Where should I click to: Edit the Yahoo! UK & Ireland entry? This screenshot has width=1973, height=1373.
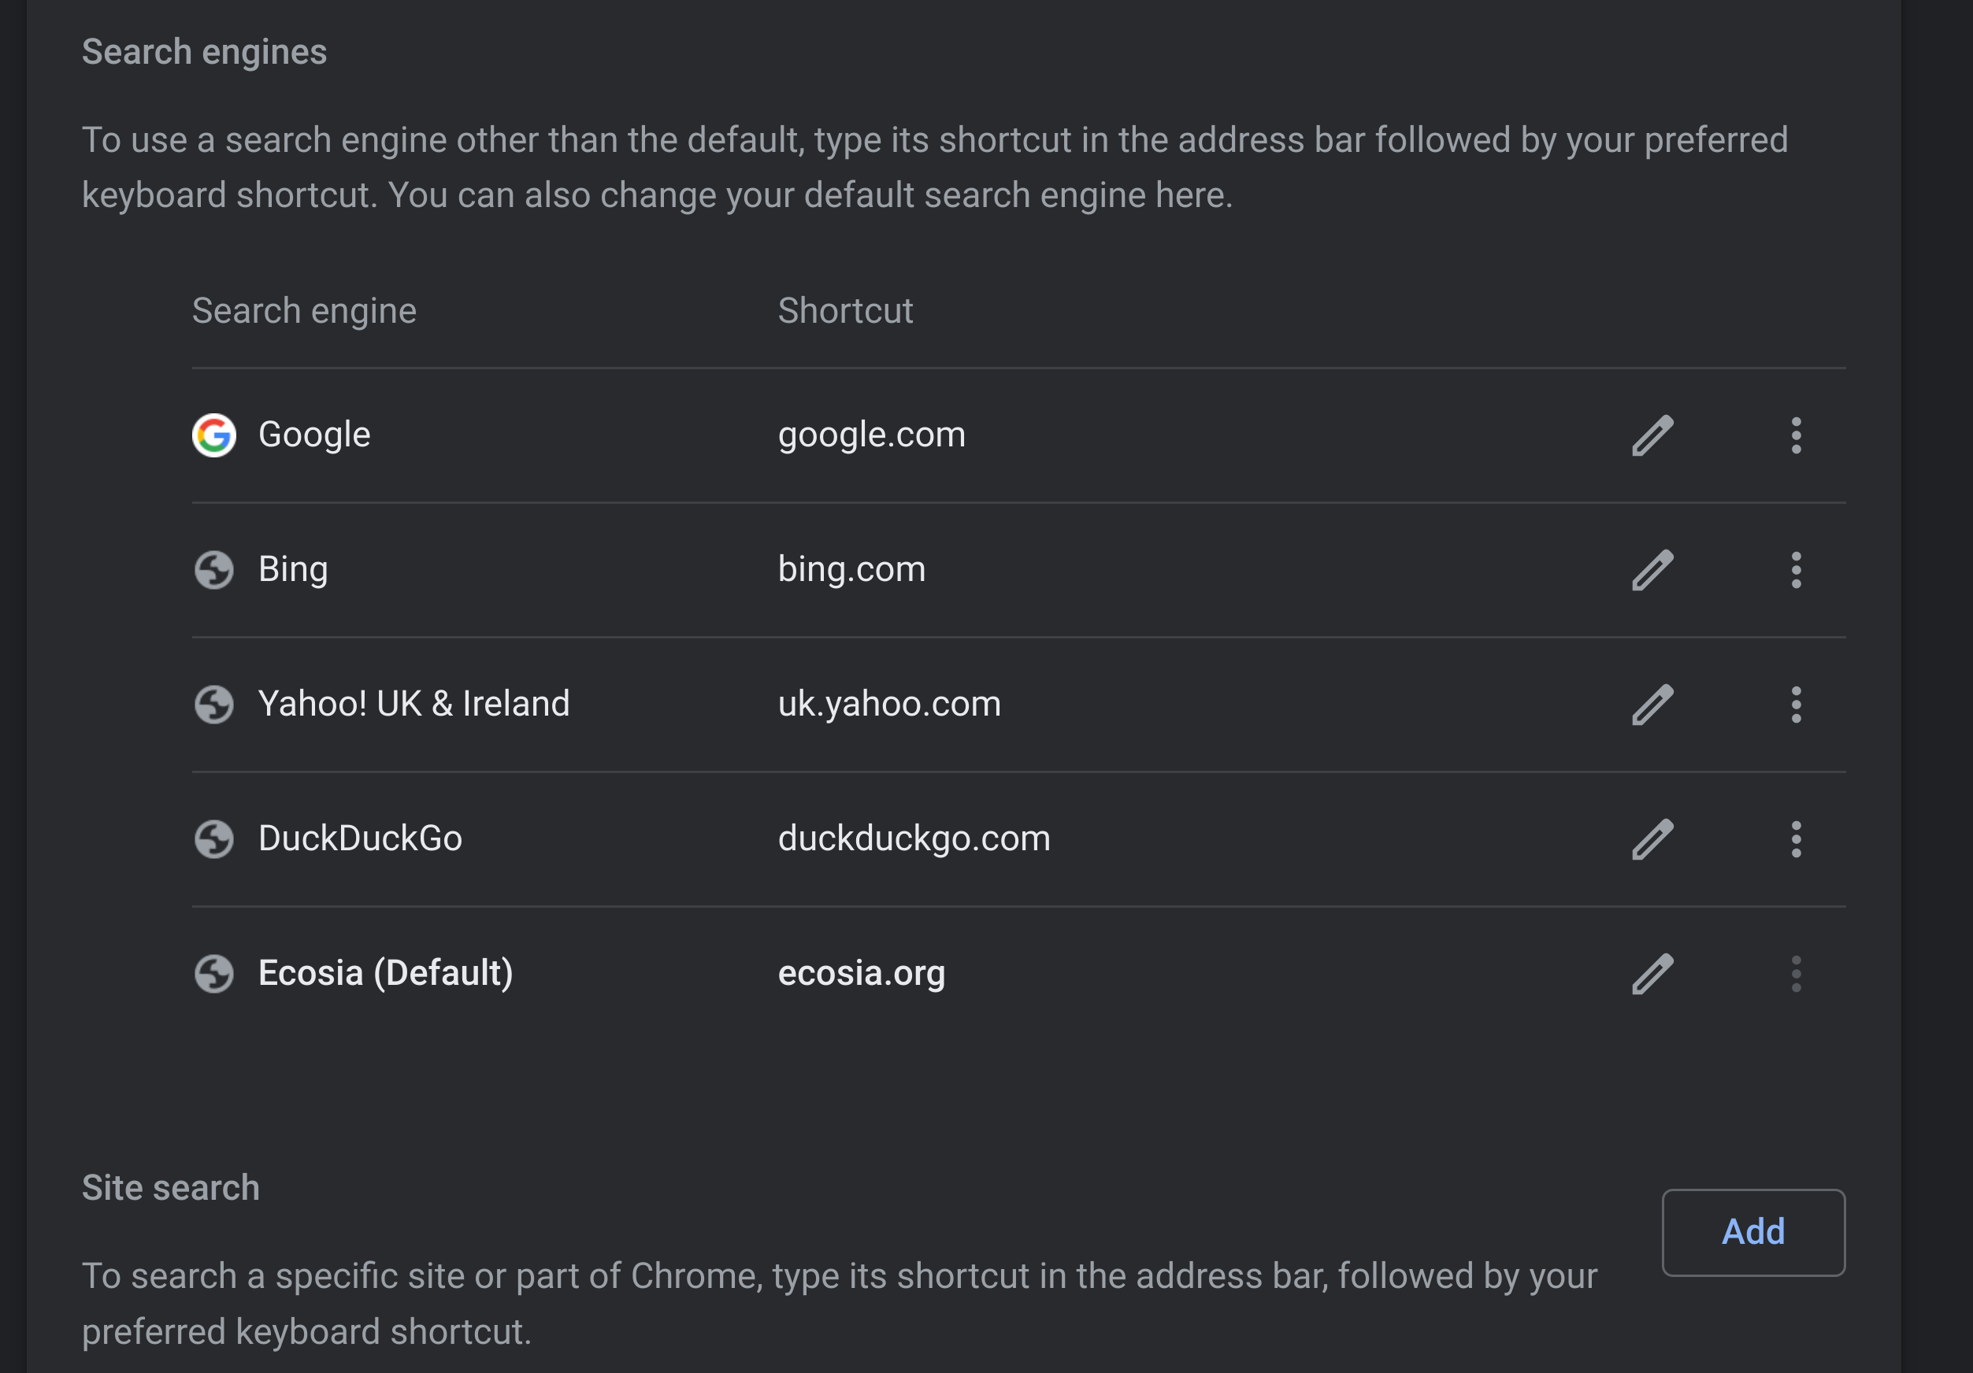pyautogui.click(x=1652, y=705)
